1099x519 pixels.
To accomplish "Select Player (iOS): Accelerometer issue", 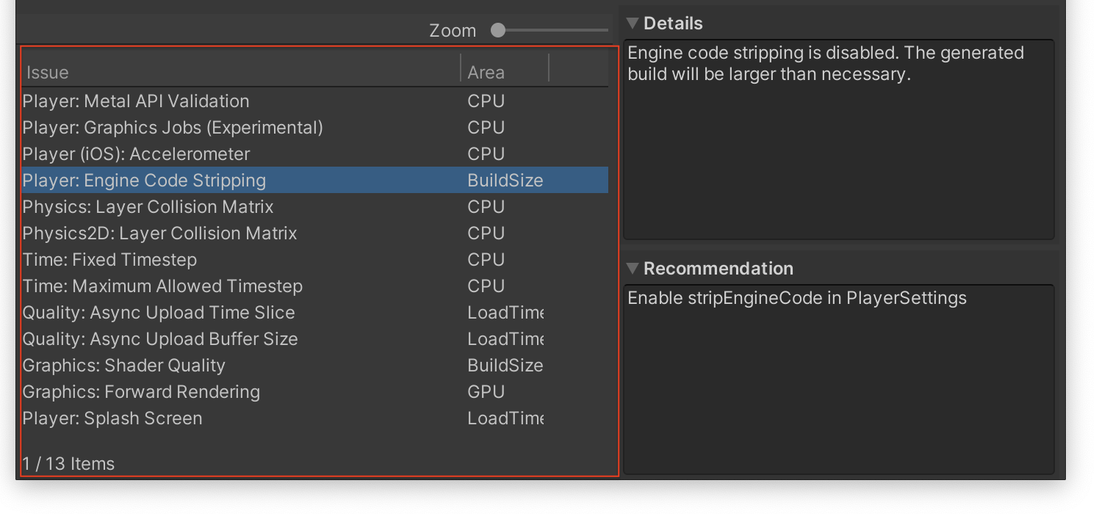I will (136, 154).
